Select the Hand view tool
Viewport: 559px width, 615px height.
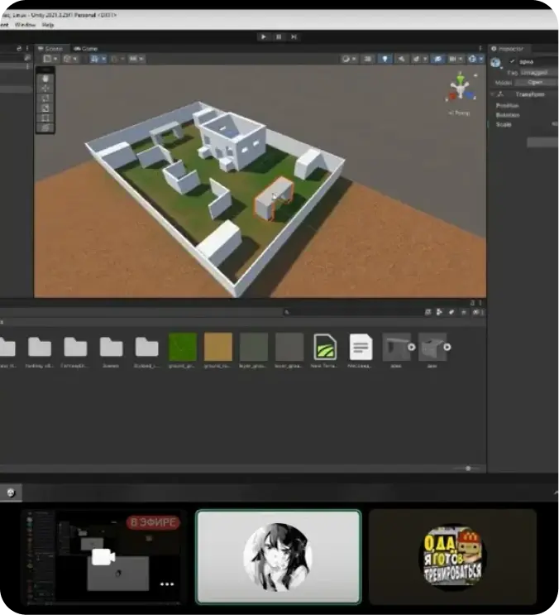[x=45, y=79]
